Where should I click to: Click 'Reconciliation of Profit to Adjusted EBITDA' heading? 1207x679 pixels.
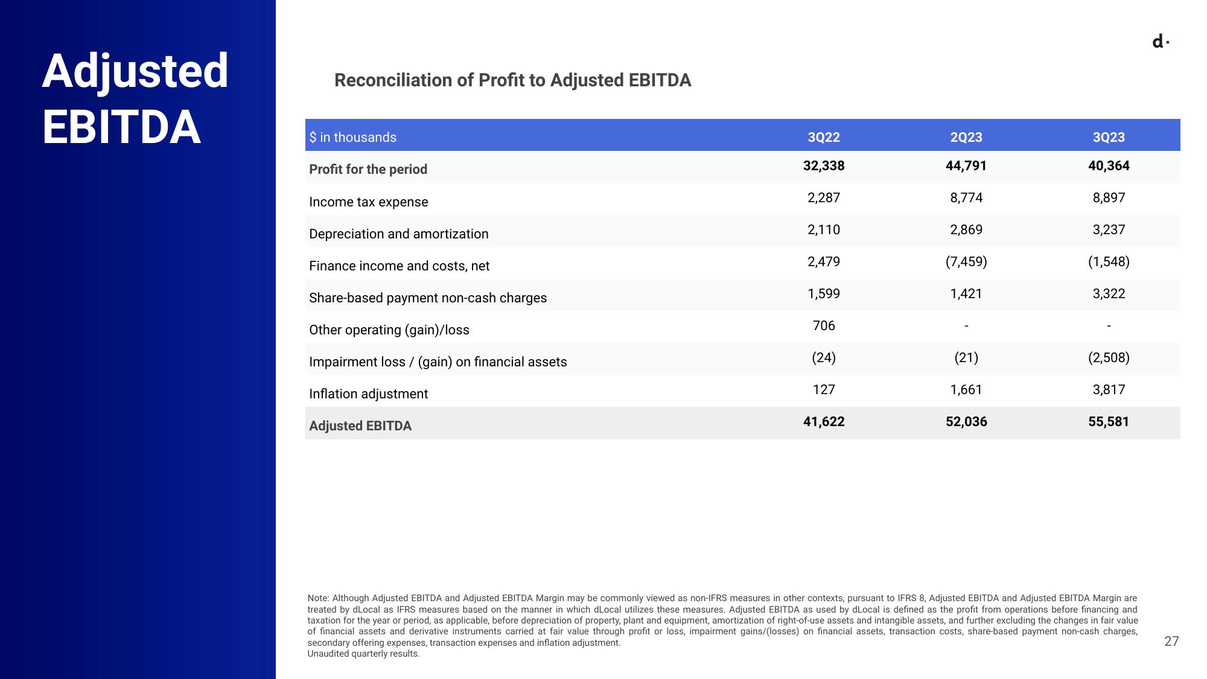coord(512,80)
